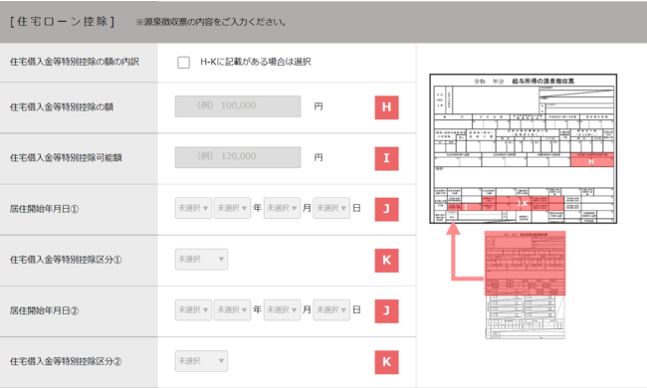Click the 円 unit beside the 控除の額 field
Viewport: 647px width, 388px height.
319,106
